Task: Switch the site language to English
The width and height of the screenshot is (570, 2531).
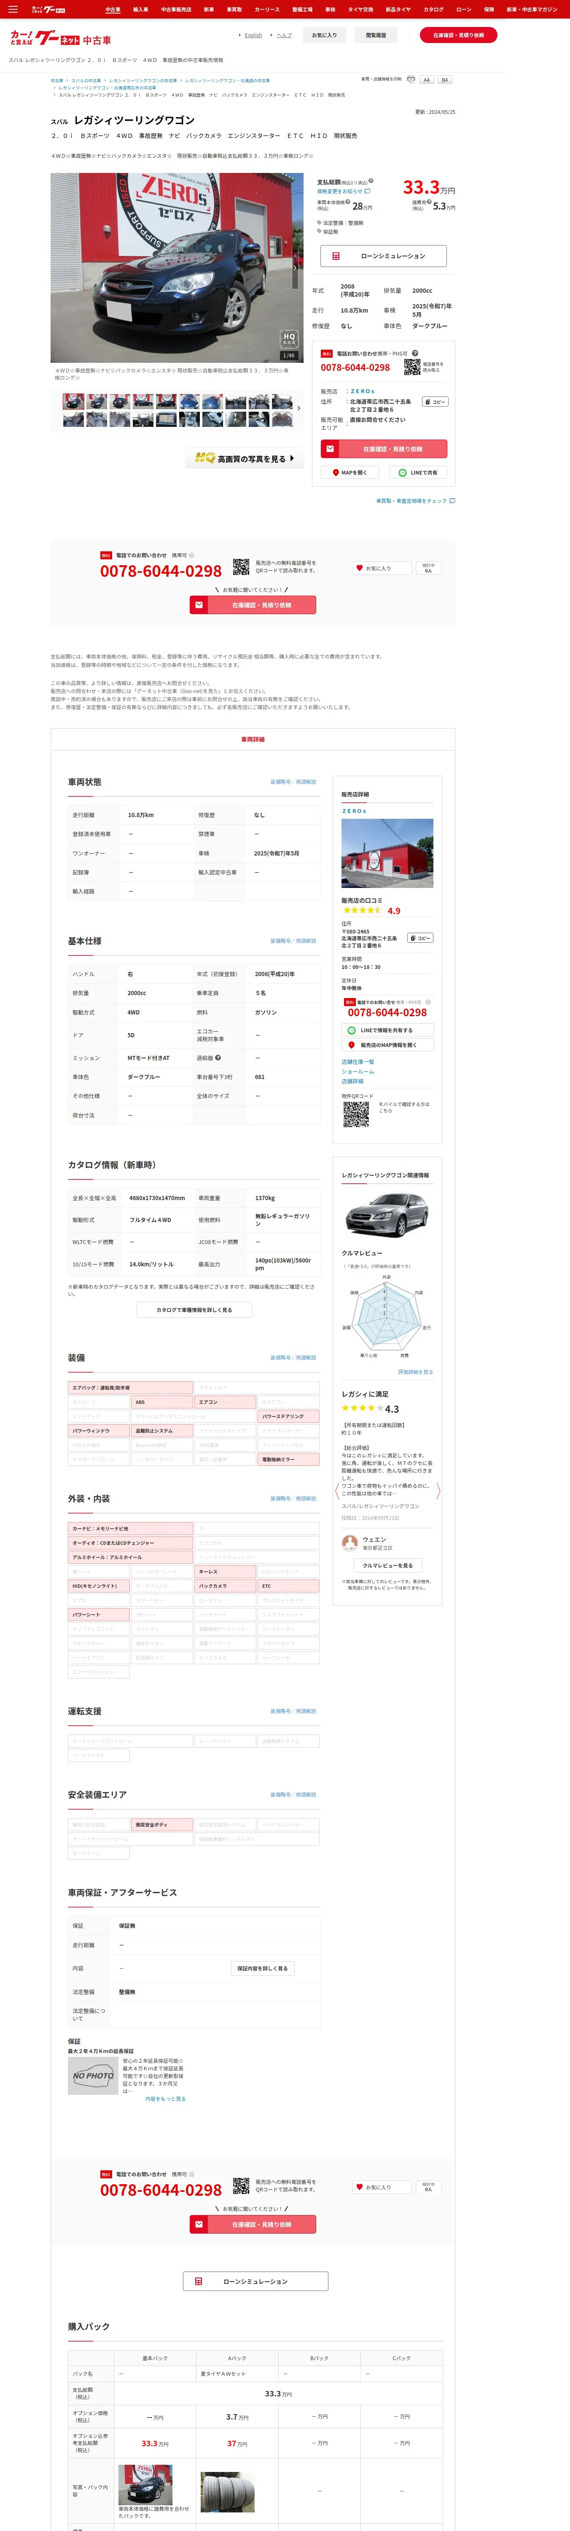Action: (253, 35)
